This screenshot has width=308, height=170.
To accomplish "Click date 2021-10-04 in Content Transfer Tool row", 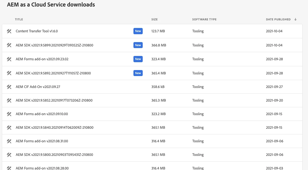I will click(x=274, y=31).
